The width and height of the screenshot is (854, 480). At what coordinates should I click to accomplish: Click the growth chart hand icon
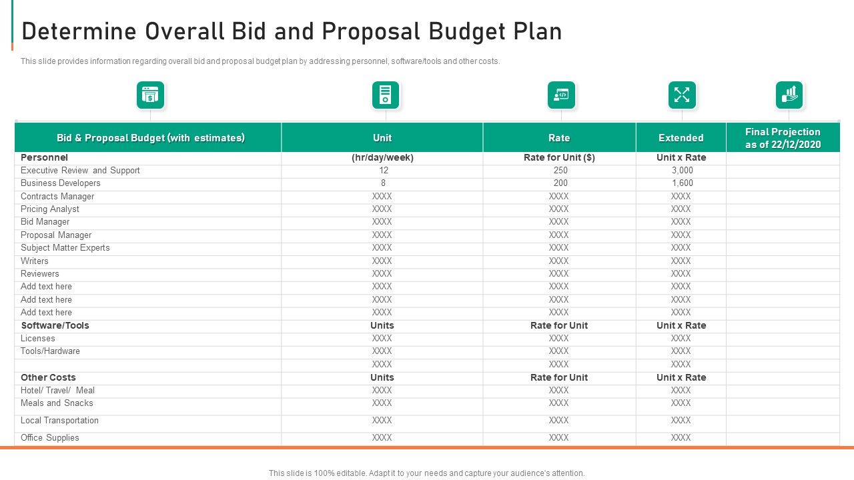789,95
